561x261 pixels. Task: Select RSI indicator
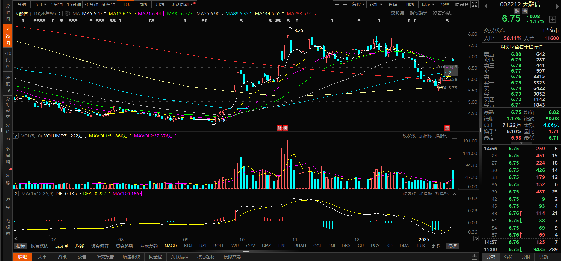click(x=203, y=246)
